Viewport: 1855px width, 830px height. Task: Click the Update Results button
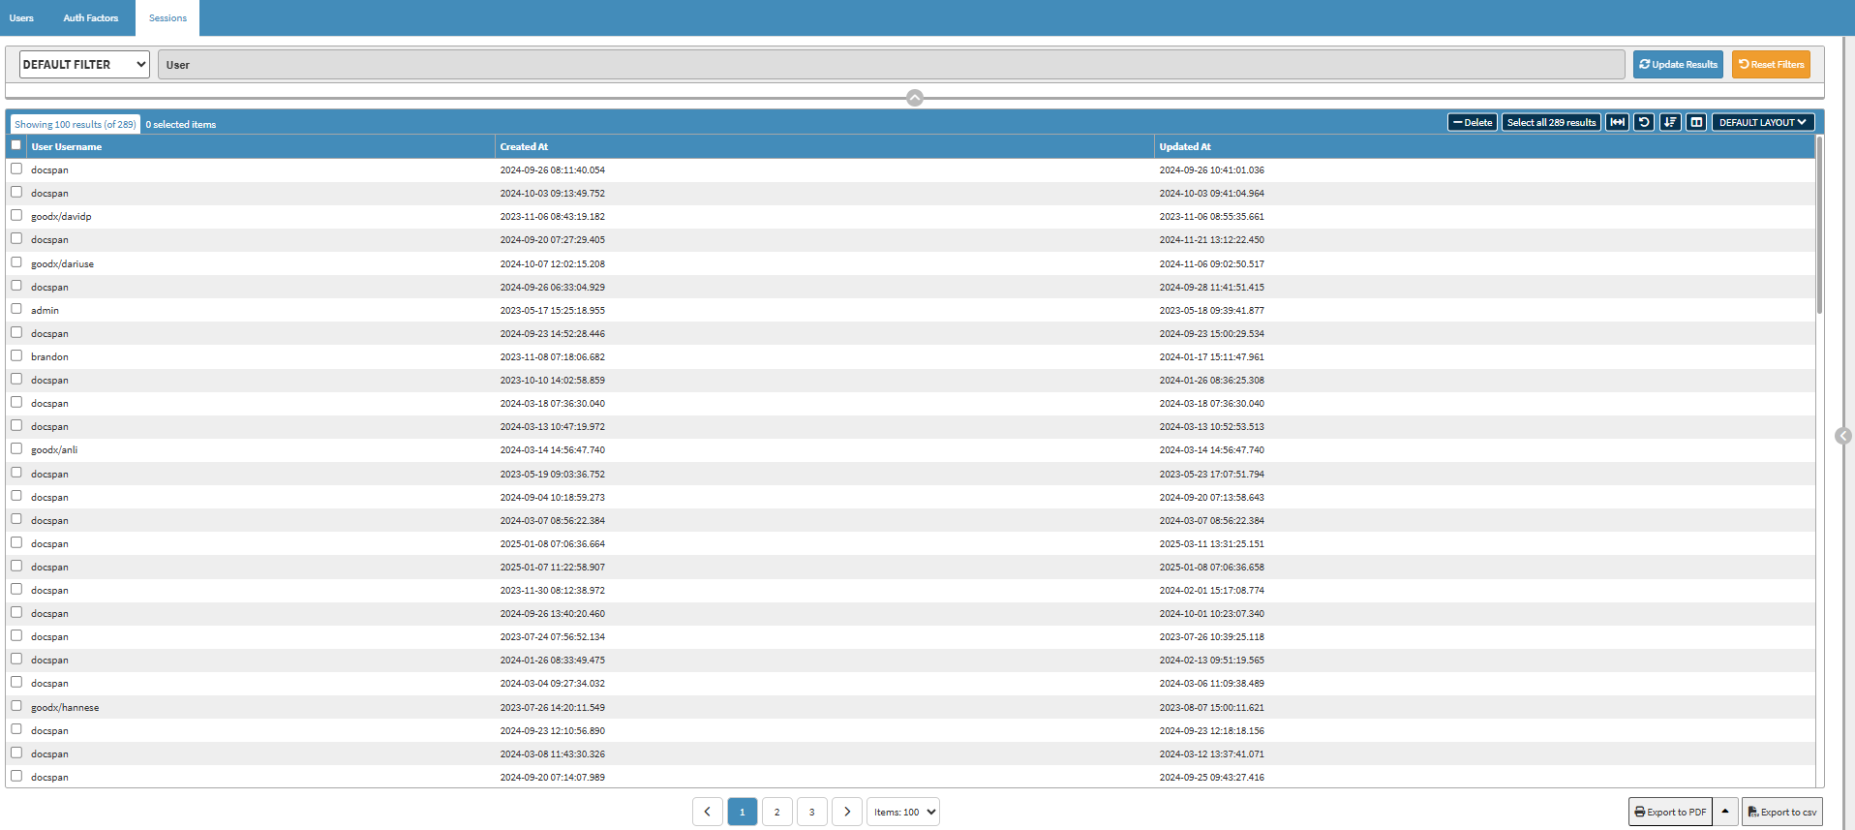[x=1678, y=65]
